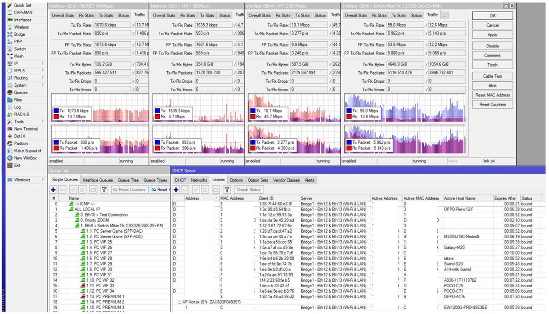Open Dot1X from the sidebar
This screenshot has height=314, width=549.
[x=20, y=136]
